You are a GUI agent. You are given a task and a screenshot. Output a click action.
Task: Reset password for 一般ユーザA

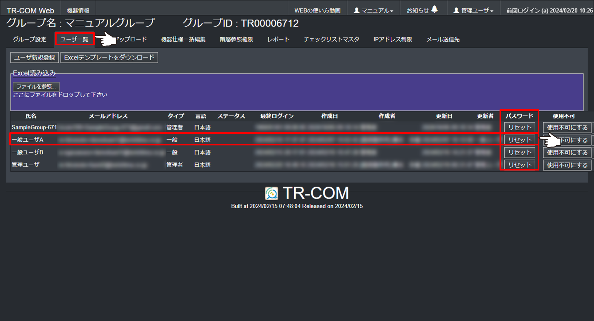tap(520, 140)
